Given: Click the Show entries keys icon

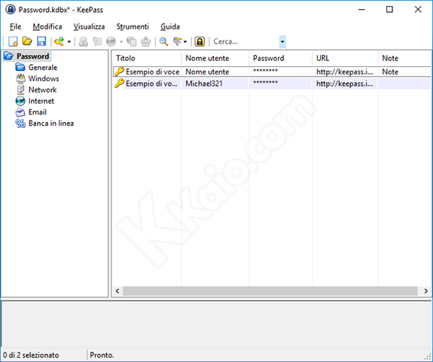Looking at the screenshot, I should coord(177,41).
